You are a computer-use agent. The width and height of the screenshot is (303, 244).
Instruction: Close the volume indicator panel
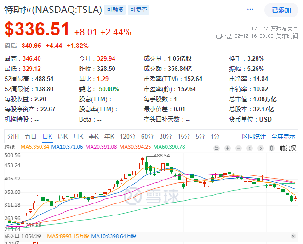(x=293, y=236)
